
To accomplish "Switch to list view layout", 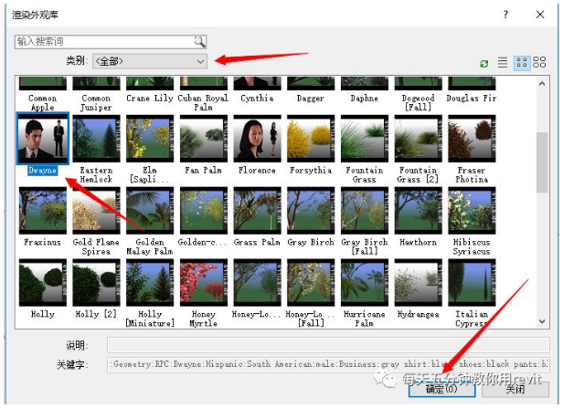I will pos(502,63).
